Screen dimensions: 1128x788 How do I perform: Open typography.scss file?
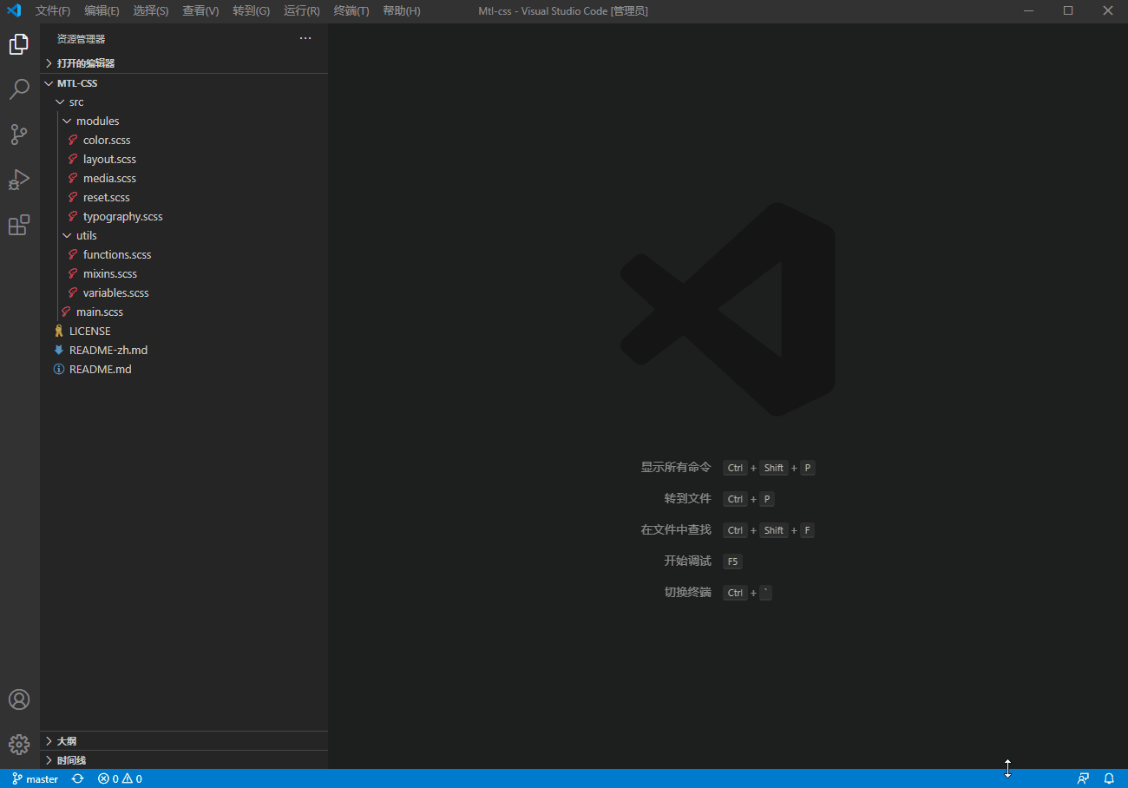pyautogui.click(x=184, y=216)
